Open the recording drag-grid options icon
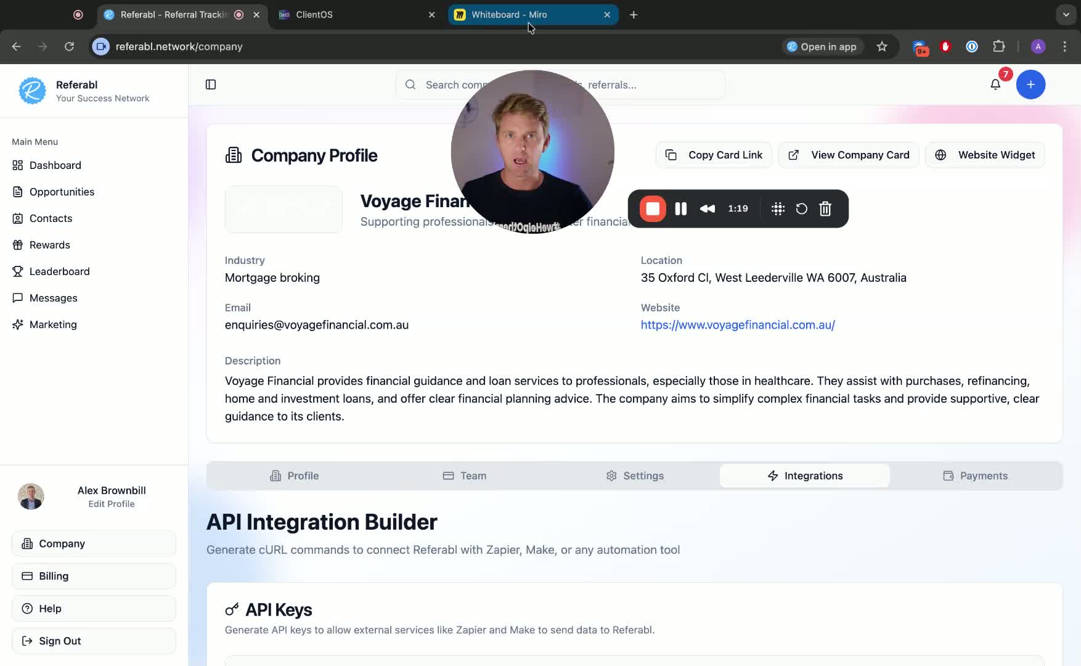 778,209
